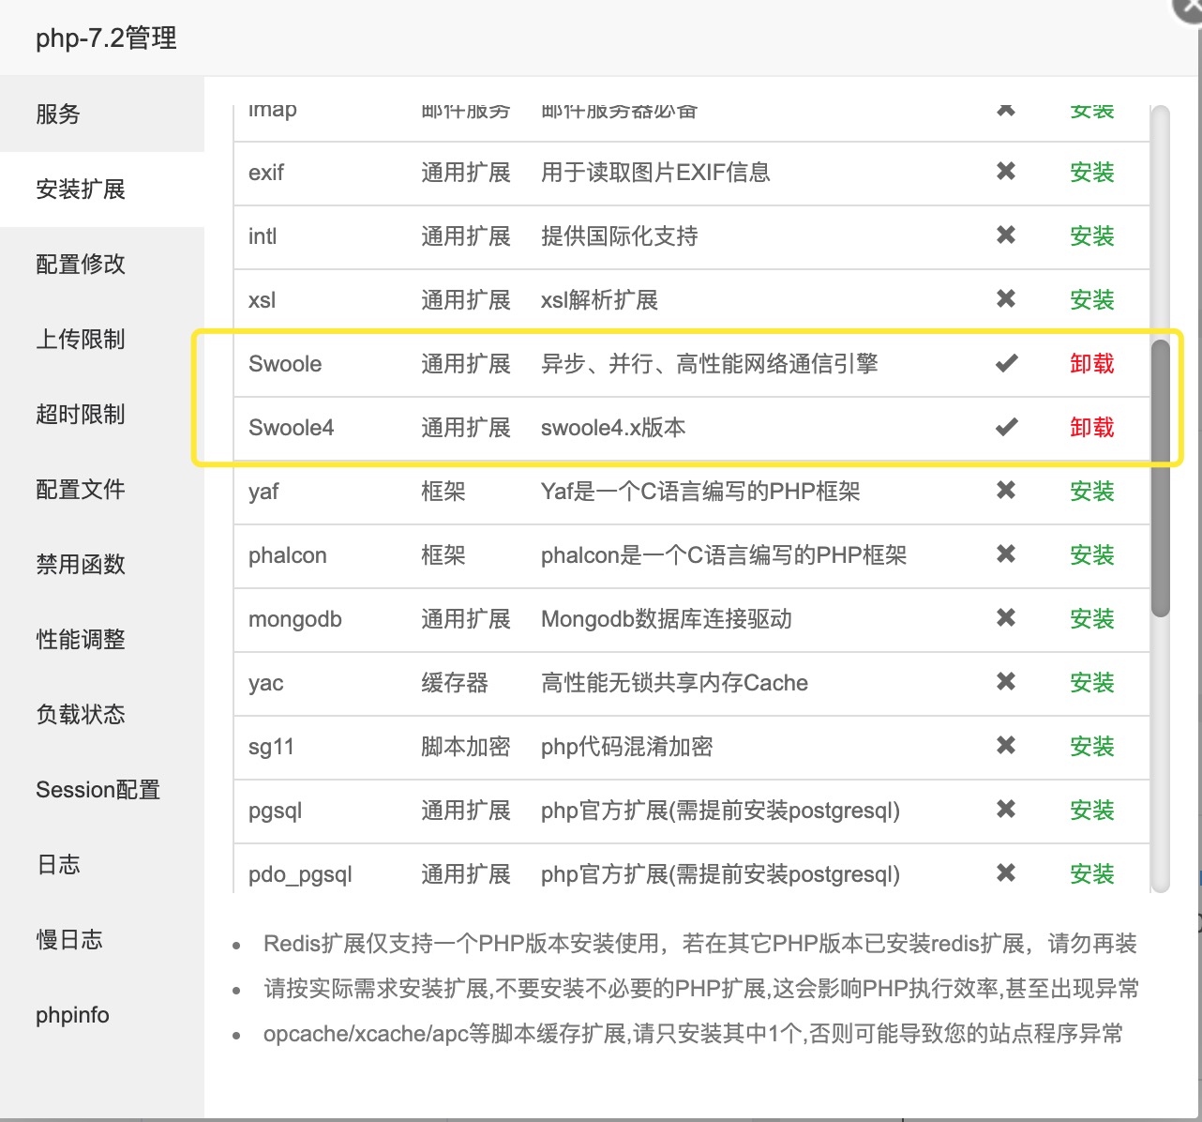
Task: Click the 提供国际化支持 description
Action: coord(620,236)
